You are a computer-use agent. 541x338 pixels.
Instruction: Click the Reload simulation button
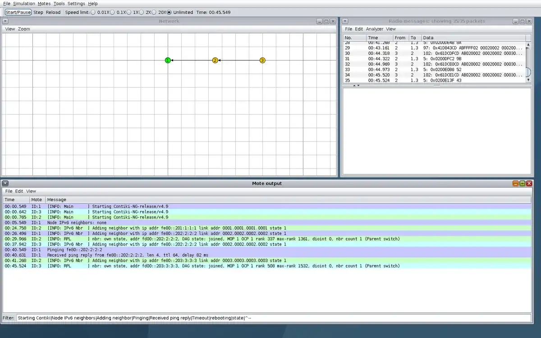(x=53, y=12)
